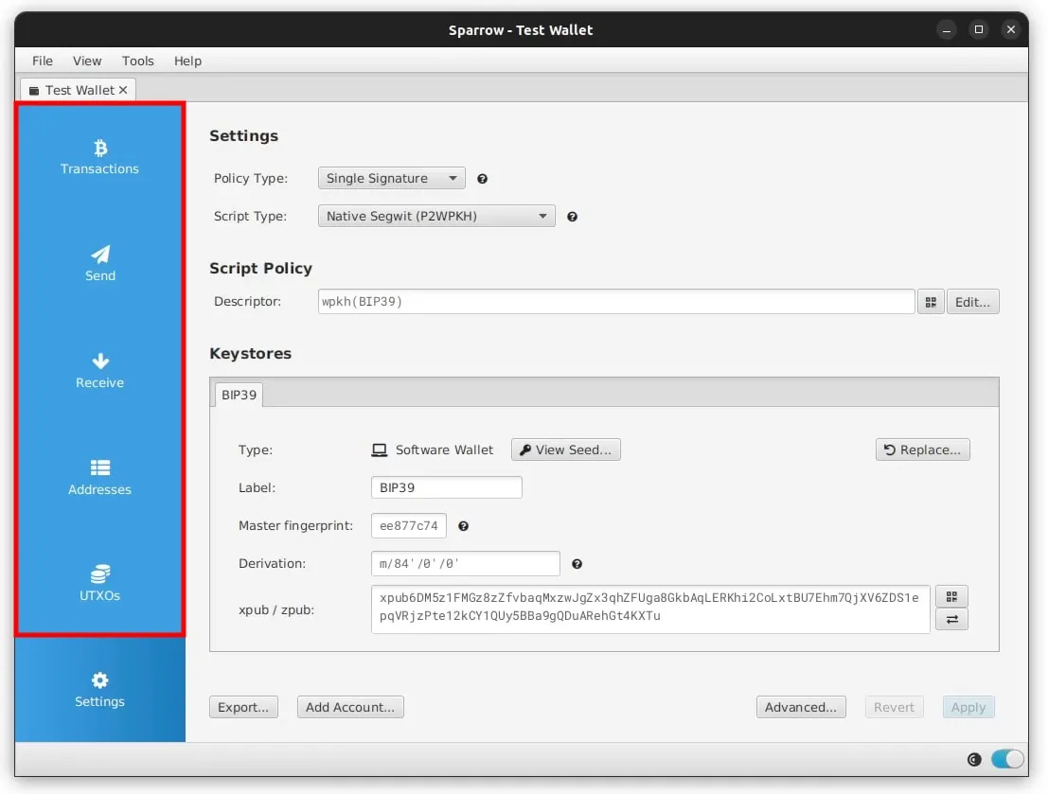Click the 'Keystores' heading
The height and width of the screenshot is (794, 1048).
pyautogui.click(x=251, y=354)
